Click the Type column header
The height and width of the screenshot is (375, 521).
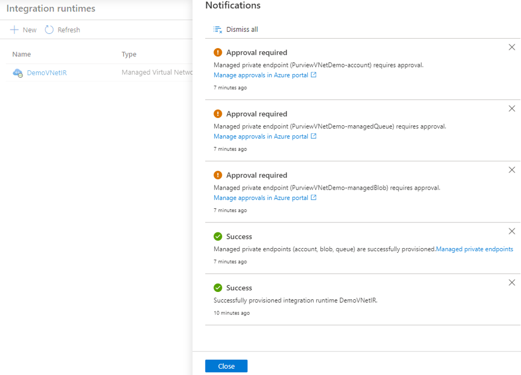(129, 54)
